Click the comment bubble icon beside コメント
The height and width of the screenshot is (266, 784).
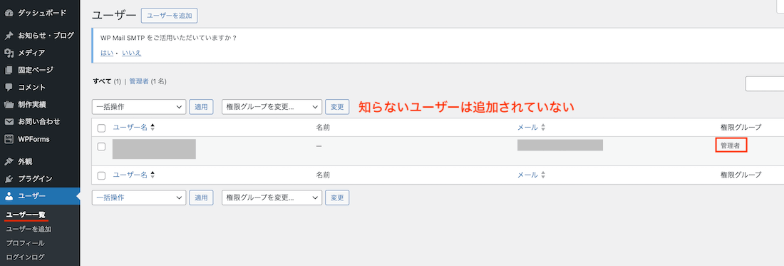coord(9,88)
